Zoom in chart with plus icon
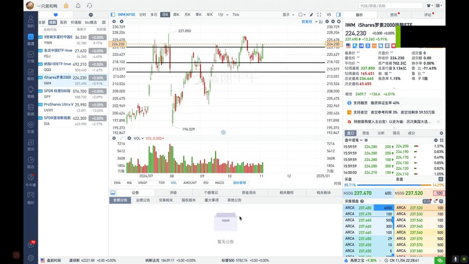Viewport: 469px width, 264px height. (x=338, y=22)
